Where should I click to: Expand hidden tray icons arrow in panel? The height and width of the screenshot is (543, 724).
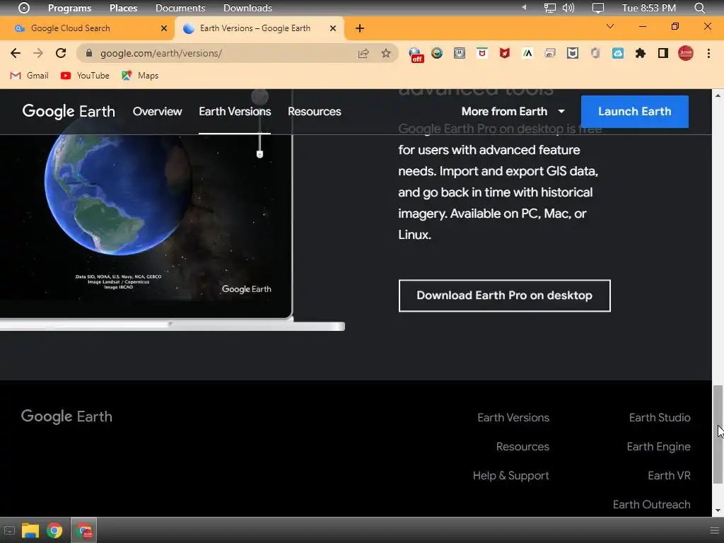point(524,7)
